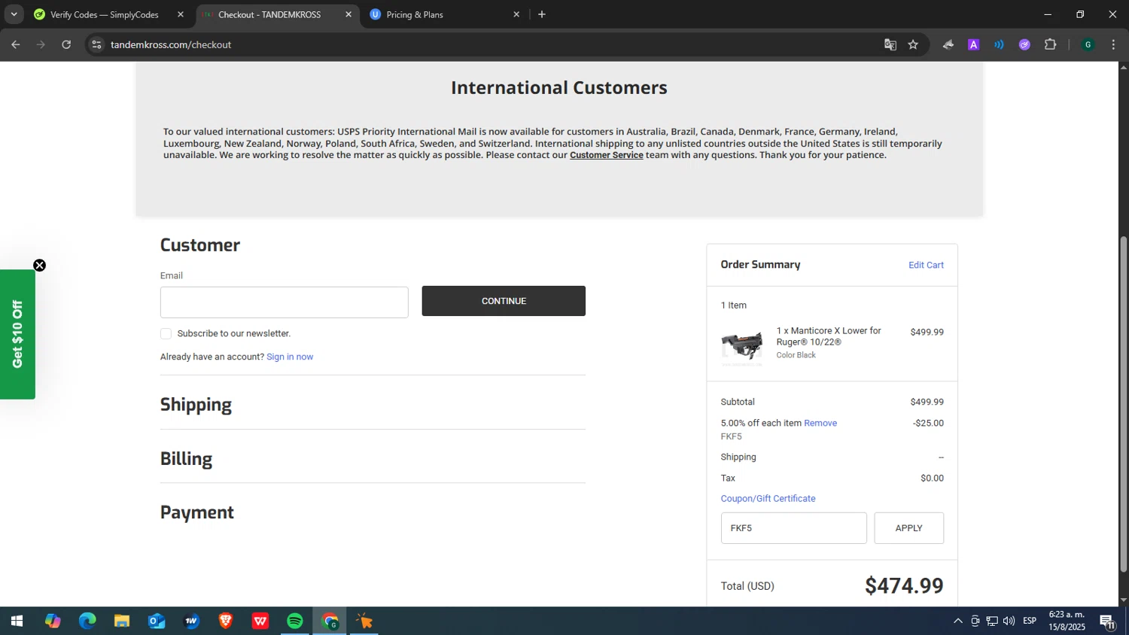This screenshot has height=635, width=1129.
Task: Check Subscribe to our newsletter
Action: coord(166,333)
